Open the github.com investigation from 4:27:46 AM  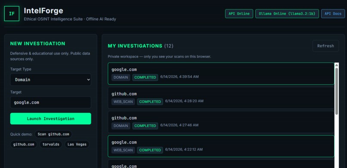[x=221, y=122]
